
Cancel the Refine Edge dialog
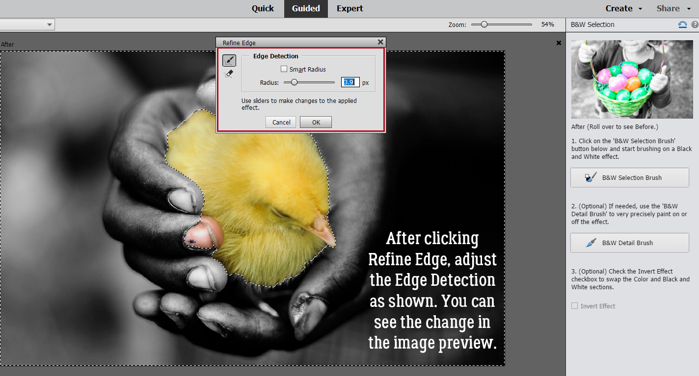281,122
